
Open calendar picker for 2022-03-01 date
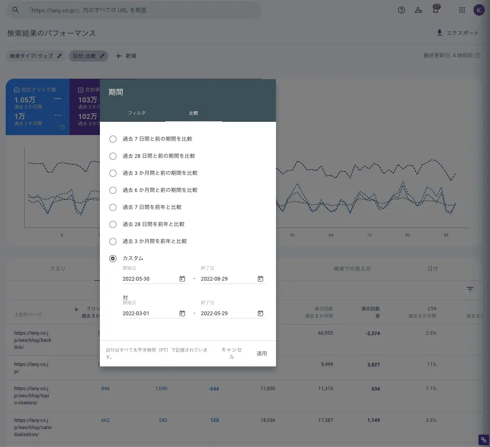point(182,313)
